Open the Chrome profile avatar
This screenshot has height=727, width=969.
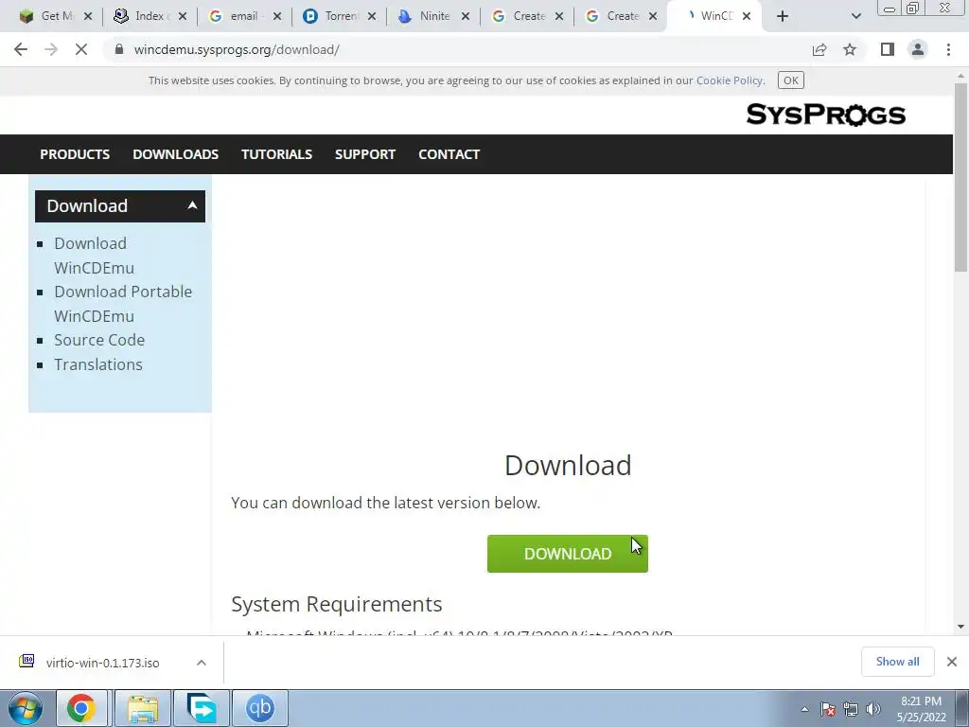pos(918,49)
